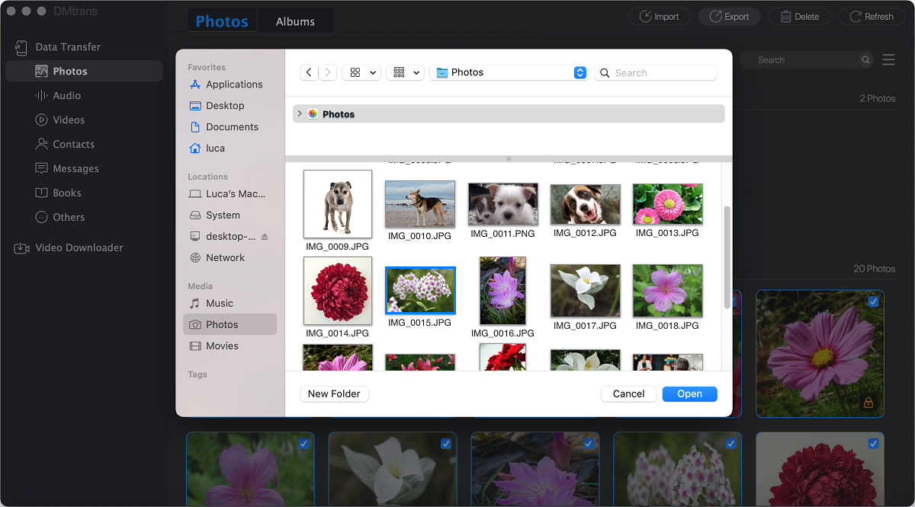Eject the desktop- volume
Image resolution: width=915 pixels, height=507 pixels.
pos(265,237)
